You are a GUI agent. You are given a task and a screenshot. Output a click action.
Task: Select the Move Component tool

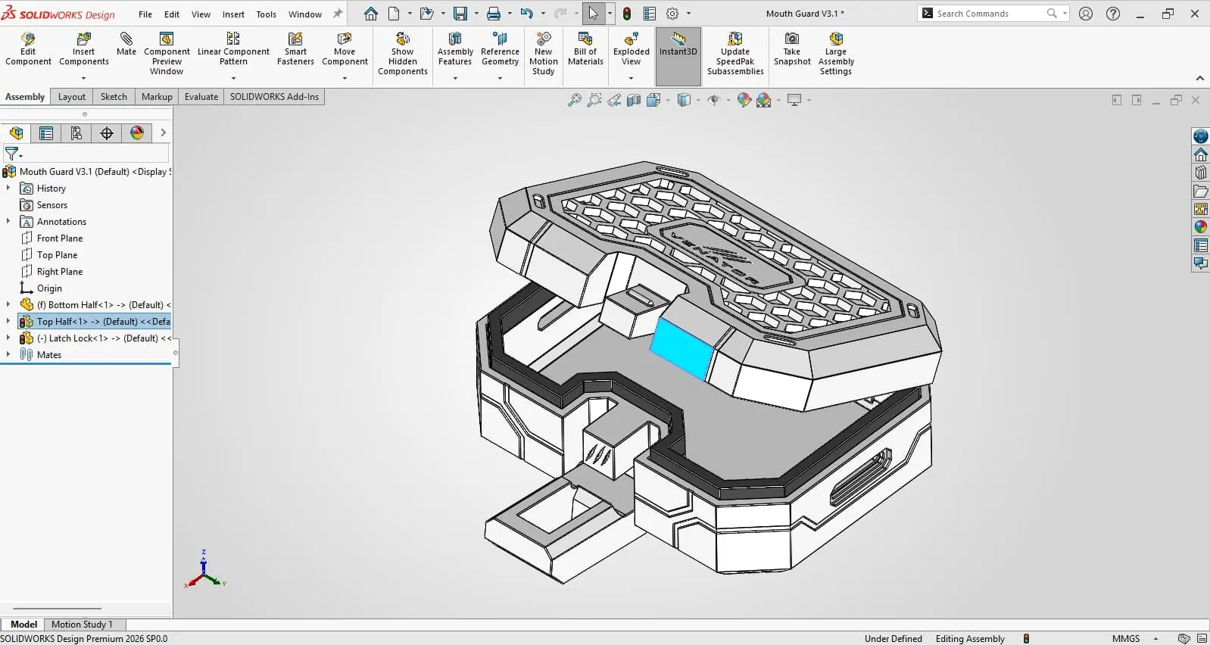click(345, 49)
